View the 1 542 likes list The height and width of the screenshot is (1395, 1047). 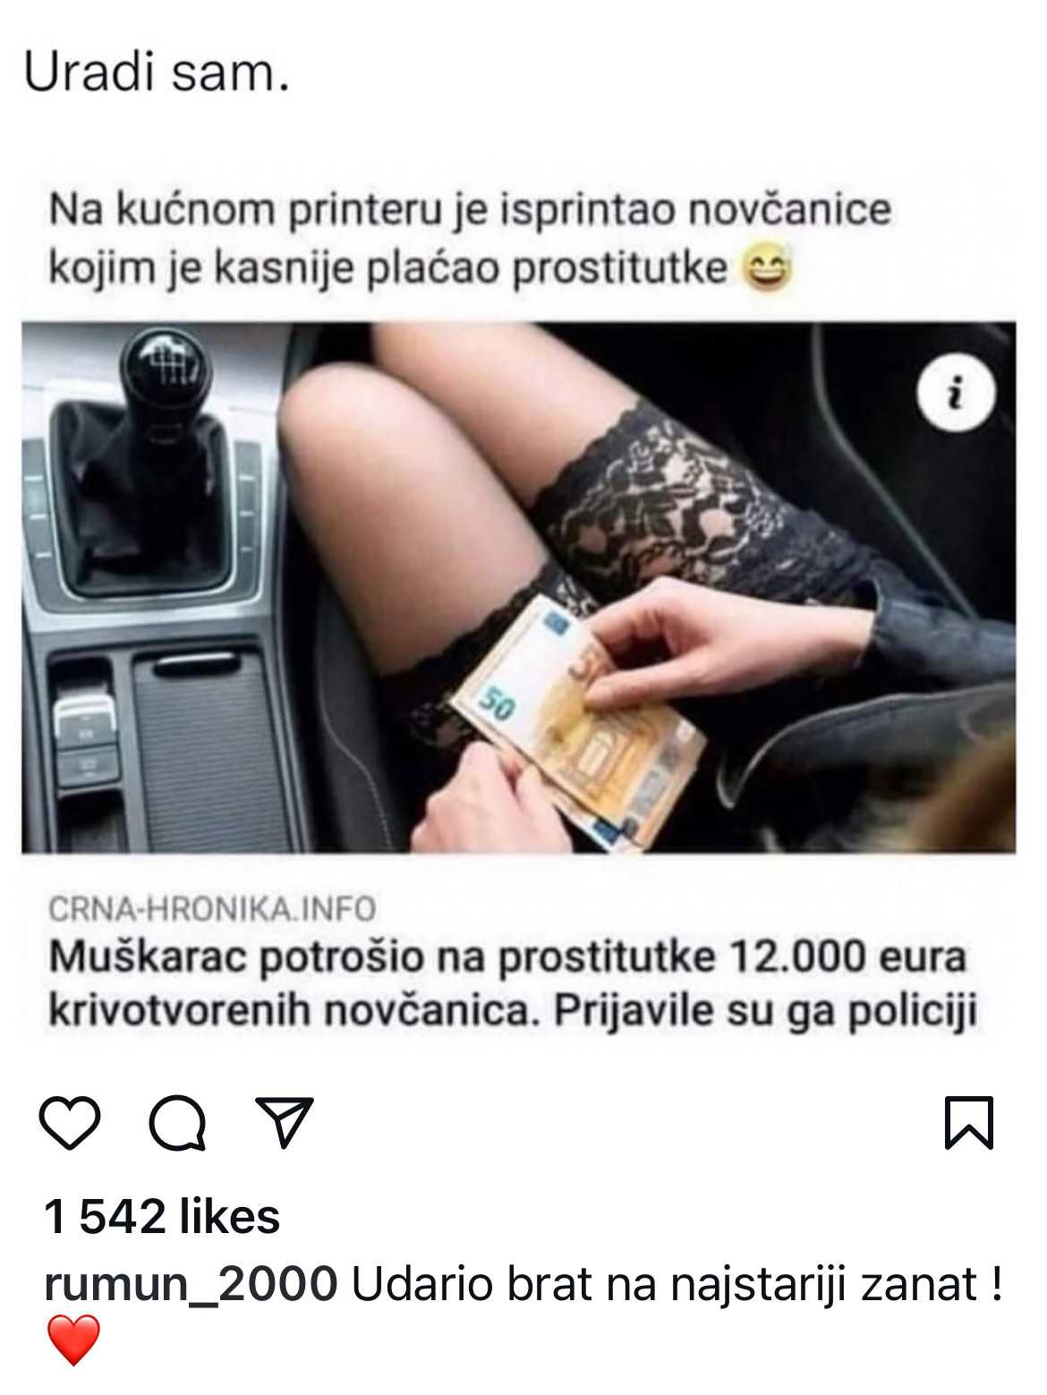(x=162, y=1217)
